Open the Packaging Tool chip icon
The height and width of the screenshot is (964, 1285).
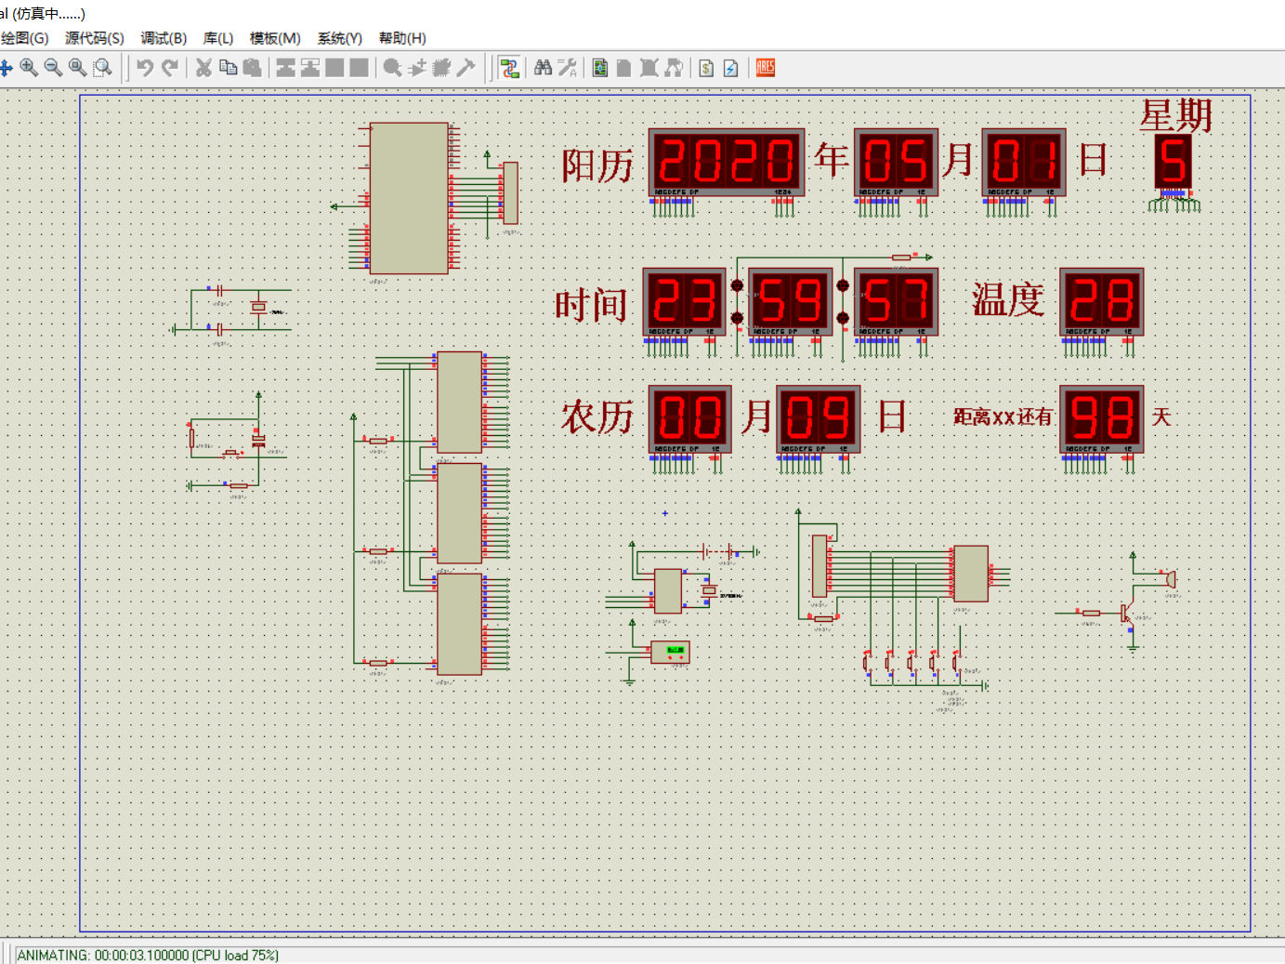(x=441, y=68)
